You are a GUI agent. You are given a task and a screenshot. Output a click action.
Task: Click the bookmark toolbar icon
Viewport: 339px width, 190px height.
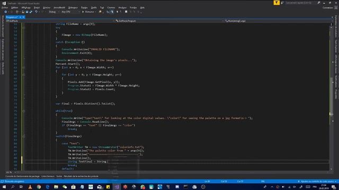click(x=126, y=12)
